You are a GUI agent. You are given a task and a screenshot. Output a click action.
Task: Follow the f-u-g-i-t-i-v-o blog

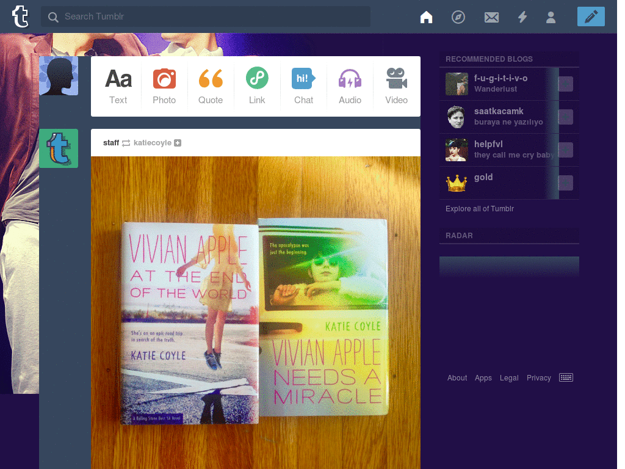coord(566,84)
